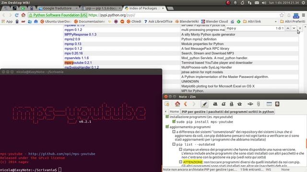Toggle Zim index pane icon

[x=167, y=104]
